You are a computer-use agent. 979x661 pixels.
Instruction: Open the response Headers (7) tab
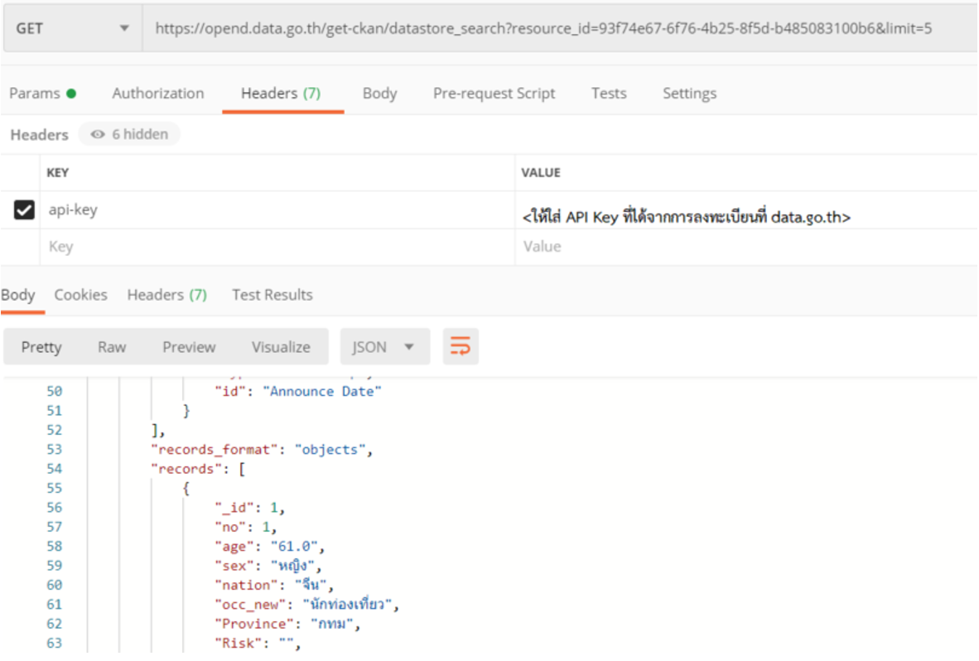pos(166,294)
